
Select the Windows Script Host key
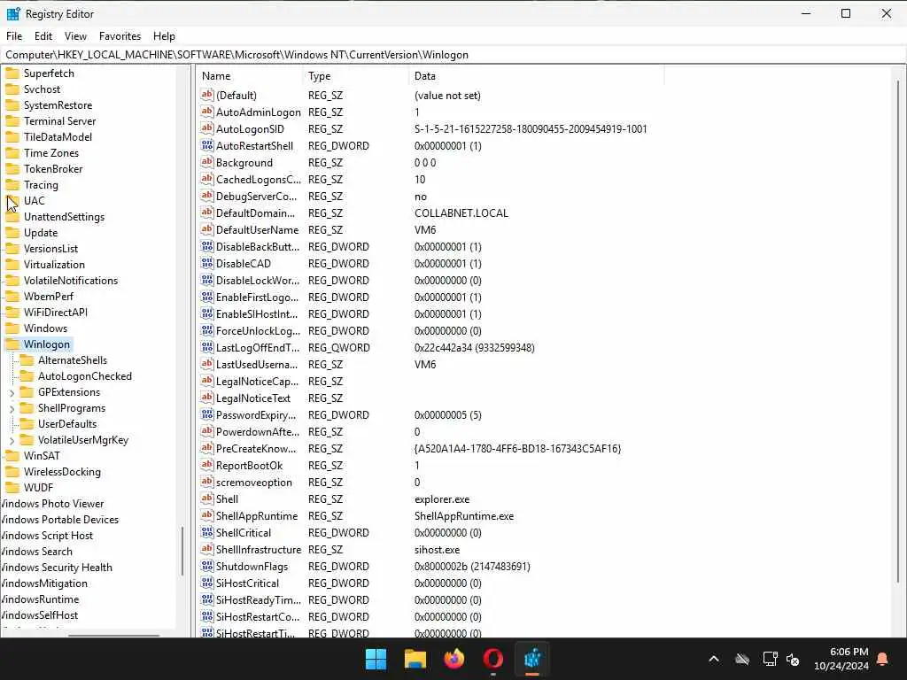click(x=47, y=536)
